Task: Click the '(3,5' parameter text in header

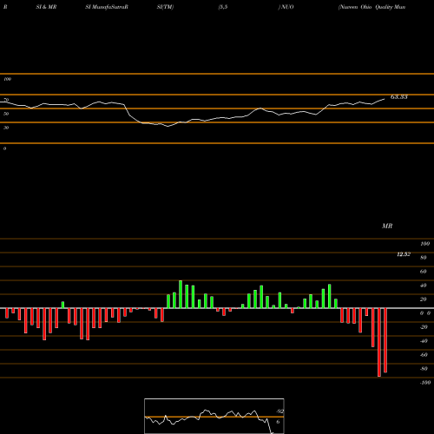Action: click(x=223, y=7)
